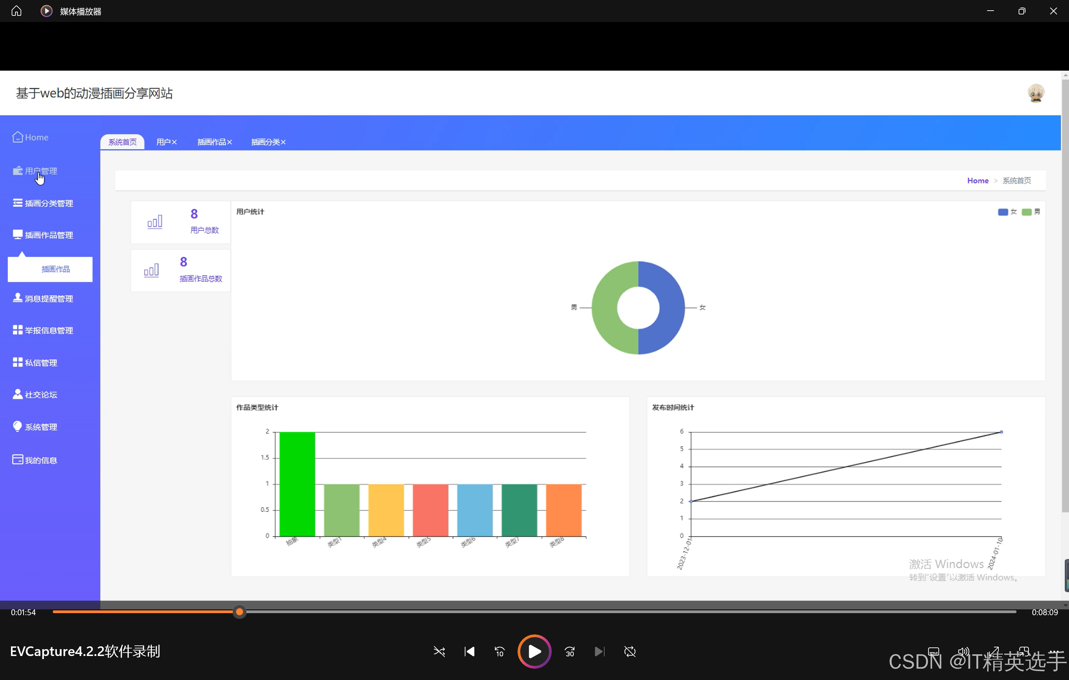
Task: Go to the previous track
Action: pos(469,652)
